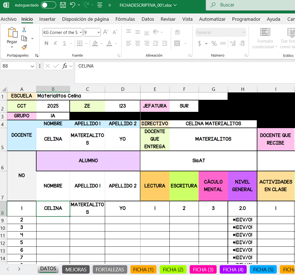
Task: Expand the Número dialog launcher
Action: (x=246, y=56)
